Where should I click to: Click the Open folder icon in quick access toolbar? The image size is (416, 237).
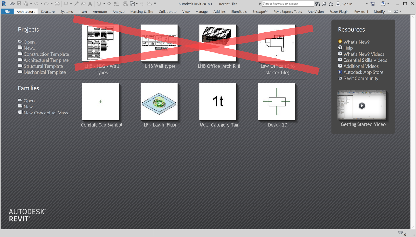[x=12, y=4]
